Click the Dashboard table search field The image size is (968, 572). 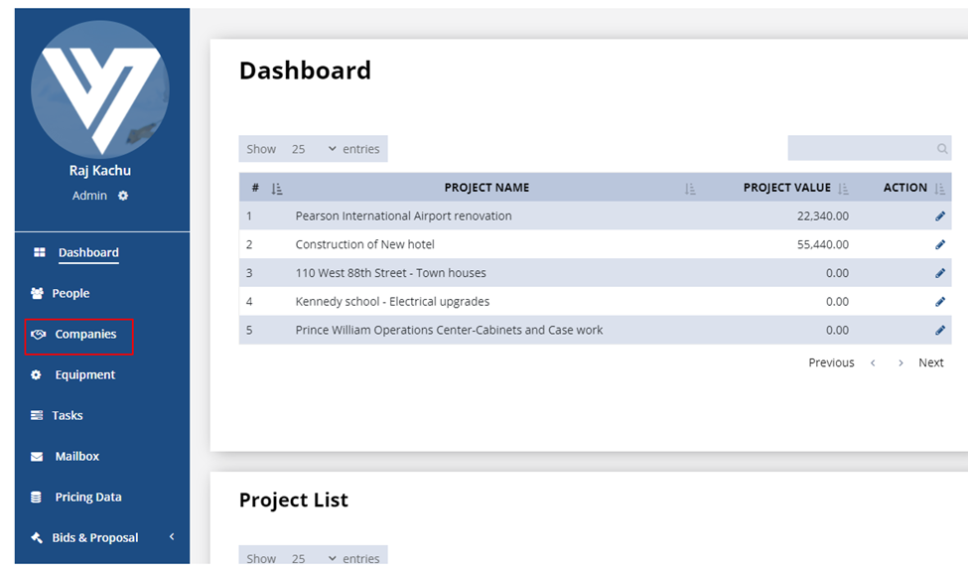click(x=861, y=149)
